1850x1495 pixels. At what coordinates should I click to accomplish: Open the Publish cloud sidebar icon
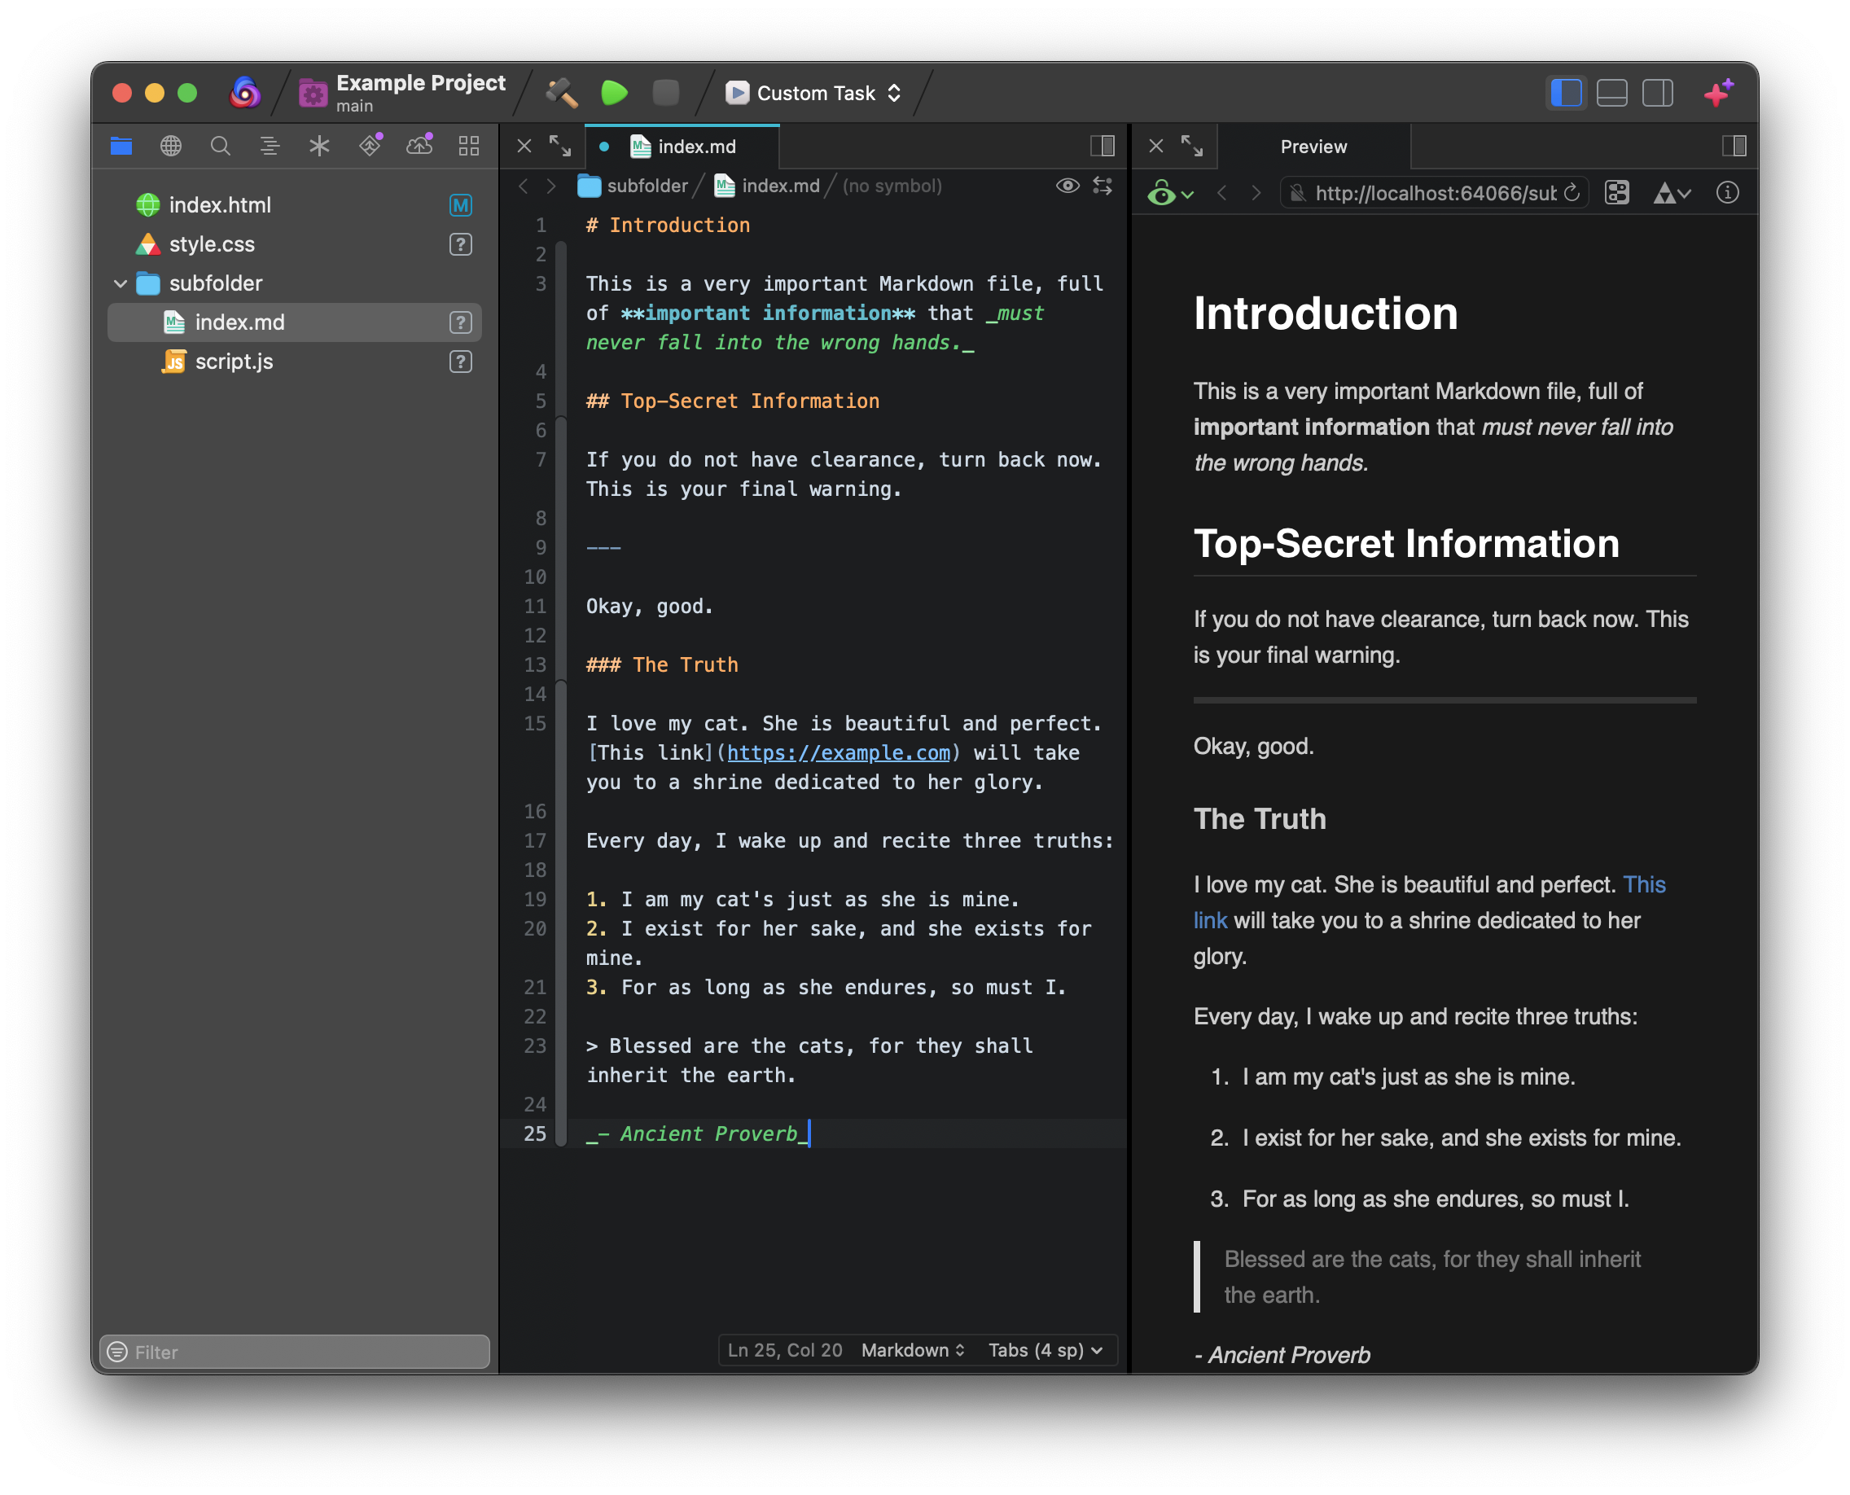[419, 145]
